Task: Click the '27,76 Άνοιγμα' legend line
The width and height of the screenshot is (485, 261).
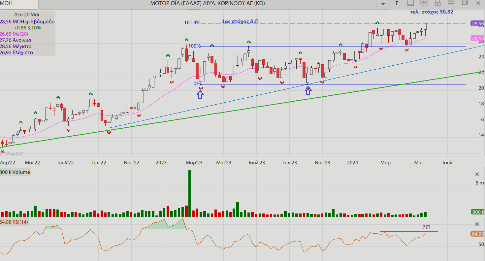Action: [x=16, y=40]
